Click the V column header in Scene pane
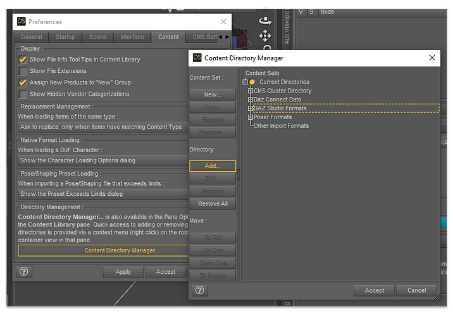This screenshot has width=453, height=315. pyautogui.click(x=301, y=12)
